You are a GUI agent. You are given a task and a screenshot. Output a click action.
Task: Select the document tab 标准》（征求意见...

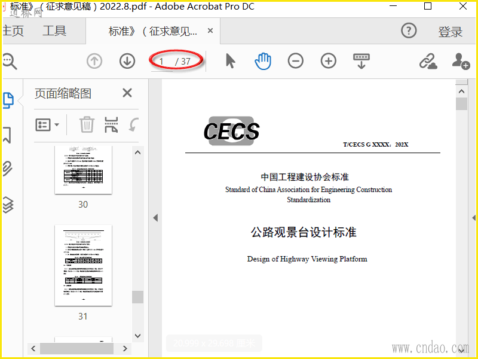(153, 31)
